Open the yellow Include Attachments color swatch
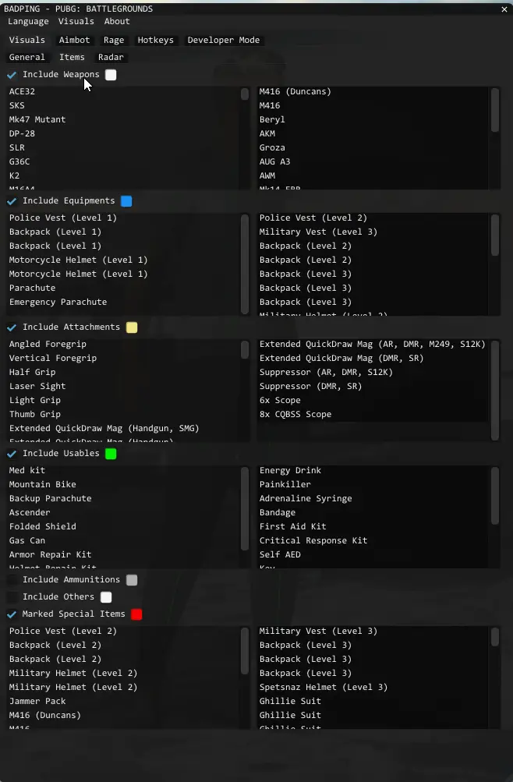513x782 pixels. [132, 327]
